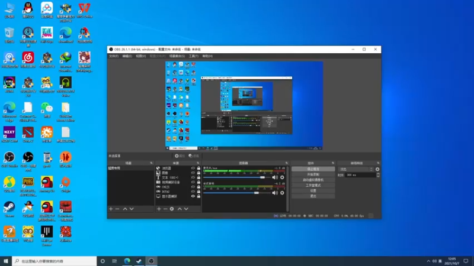Open 设置 settings from controls panel

pyautogui.click(x=313, y=190)
